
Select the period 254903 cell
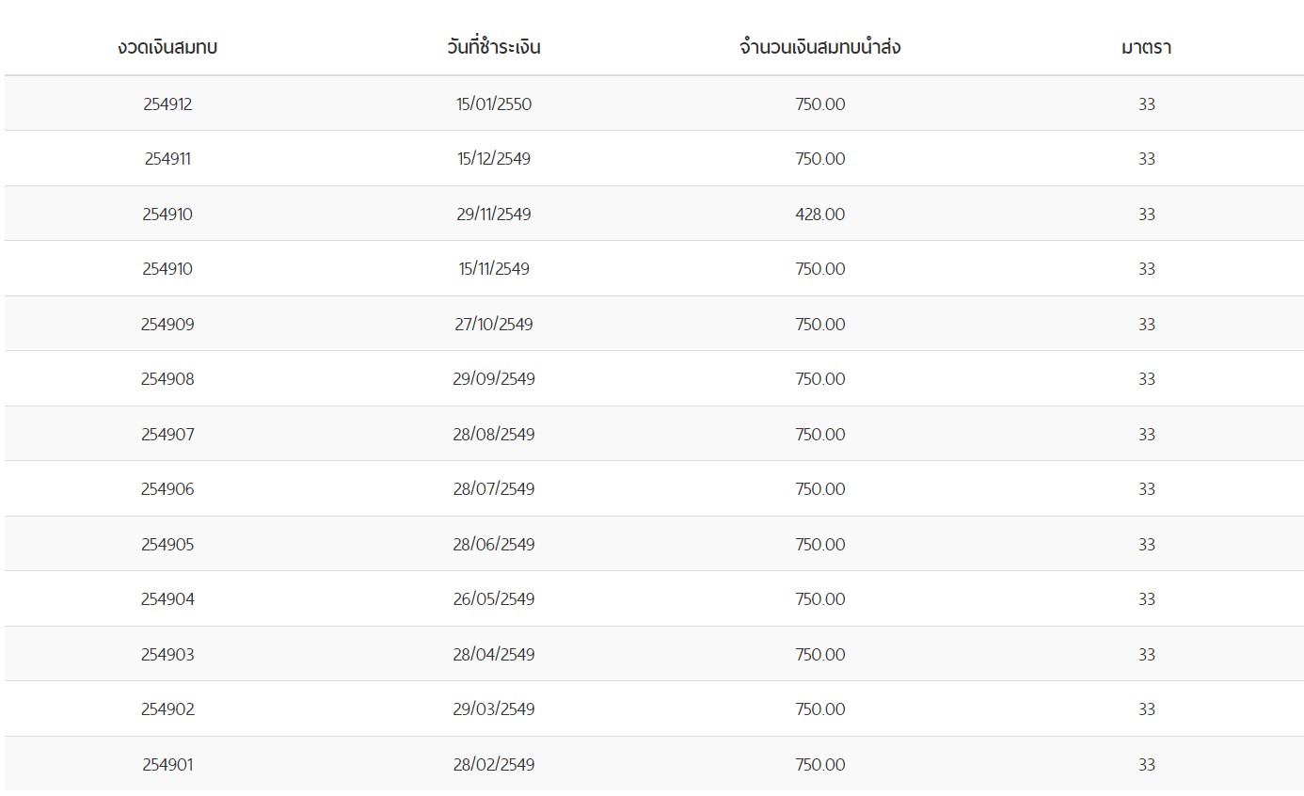(x=167, y=655)
